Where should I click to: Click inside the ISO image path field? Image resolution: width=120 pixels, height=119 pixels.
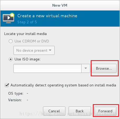coord(47,68)
